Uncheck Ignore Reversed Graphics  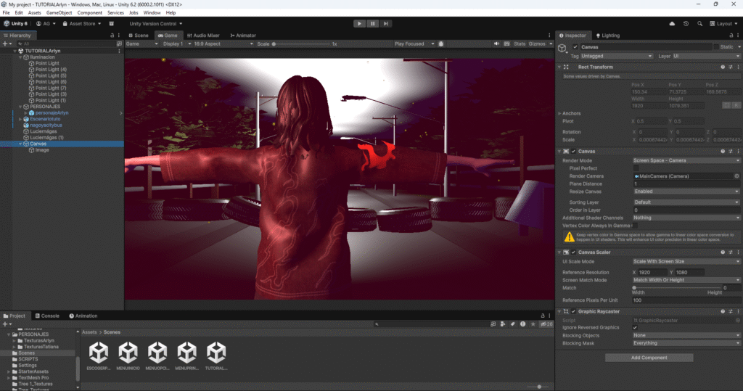pyautogui.click(x=636, y=327)
